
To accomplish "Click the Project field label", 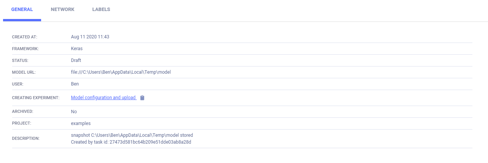I will click(22, 124).
